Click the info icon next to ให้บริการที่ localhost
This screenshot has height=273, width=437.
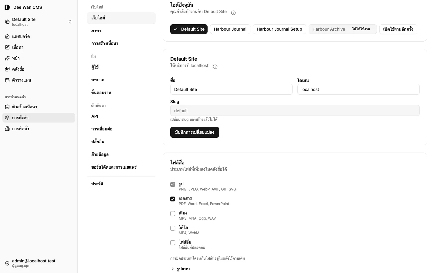tap(215, 67)
